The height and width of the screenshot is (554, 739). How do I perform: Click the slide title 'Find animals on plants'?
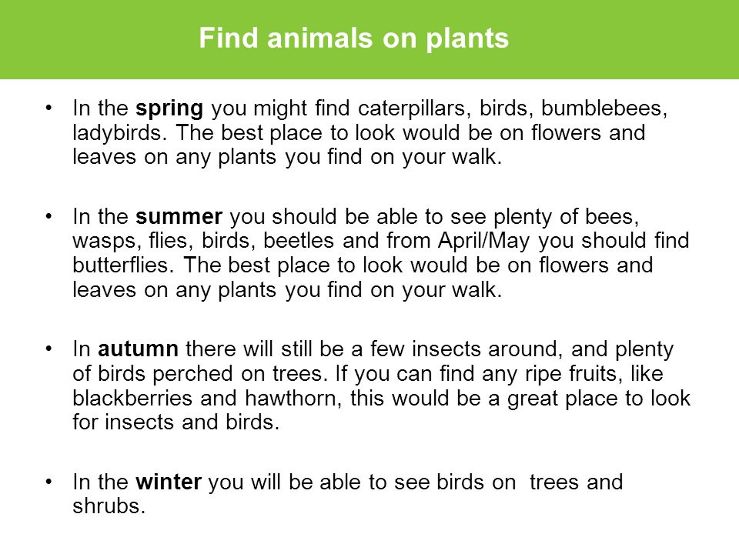pos(354,38)
